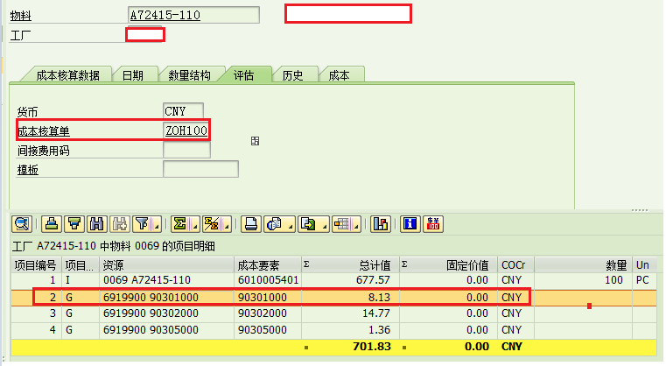Print the list using the printer icon
666x366 pixels.
pyautogui.click(x=250, y=223)
